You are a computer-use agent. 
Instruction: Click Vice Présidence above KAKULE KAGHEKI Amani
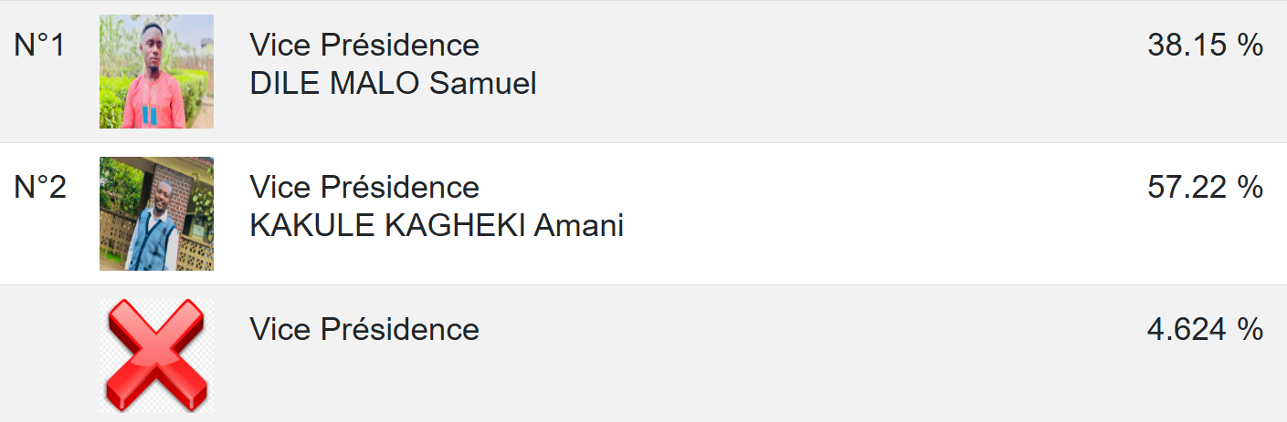(x=364, y=187)
